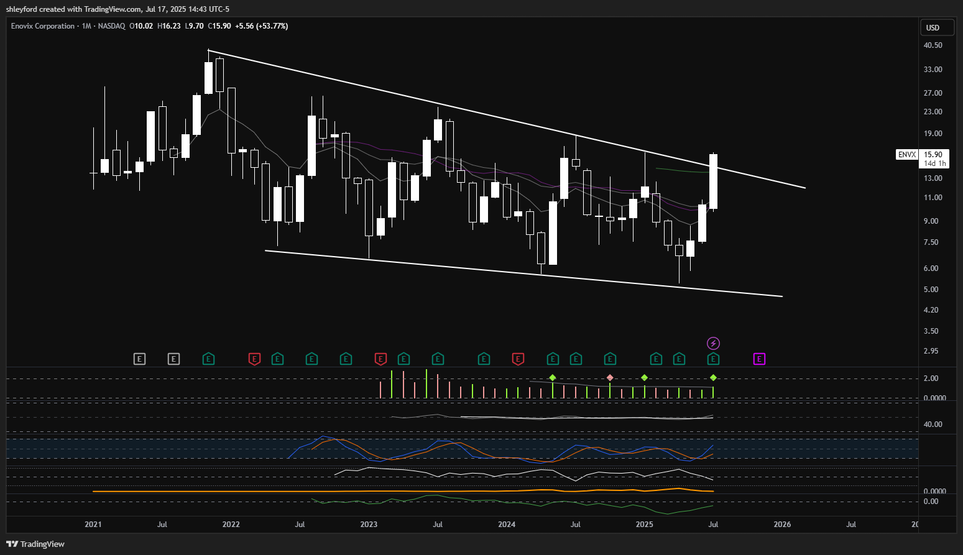This screenshot has height=555, width=963.
Task: Click the 5.00 price scale label
Action: point(931,290)
